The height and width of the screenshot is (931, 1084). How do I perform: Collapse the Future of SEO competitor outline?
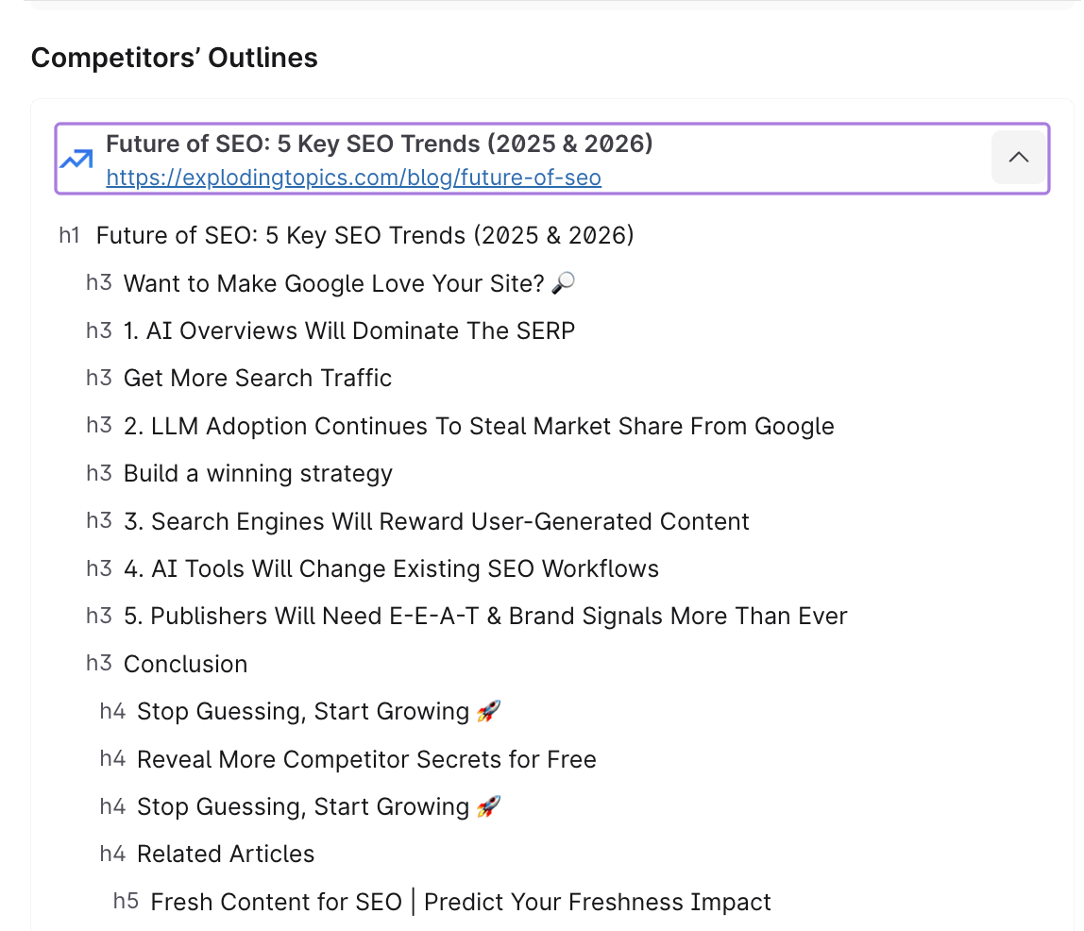coord(1018,158)
